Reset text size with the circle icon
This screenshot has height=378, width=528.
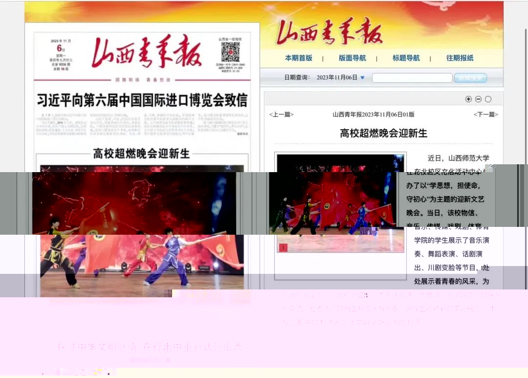click(x=488, y=99)
